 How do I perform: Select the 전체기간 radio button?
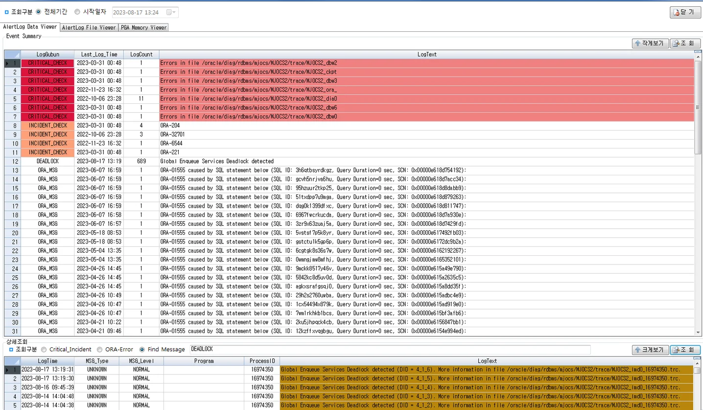point(39,12)
